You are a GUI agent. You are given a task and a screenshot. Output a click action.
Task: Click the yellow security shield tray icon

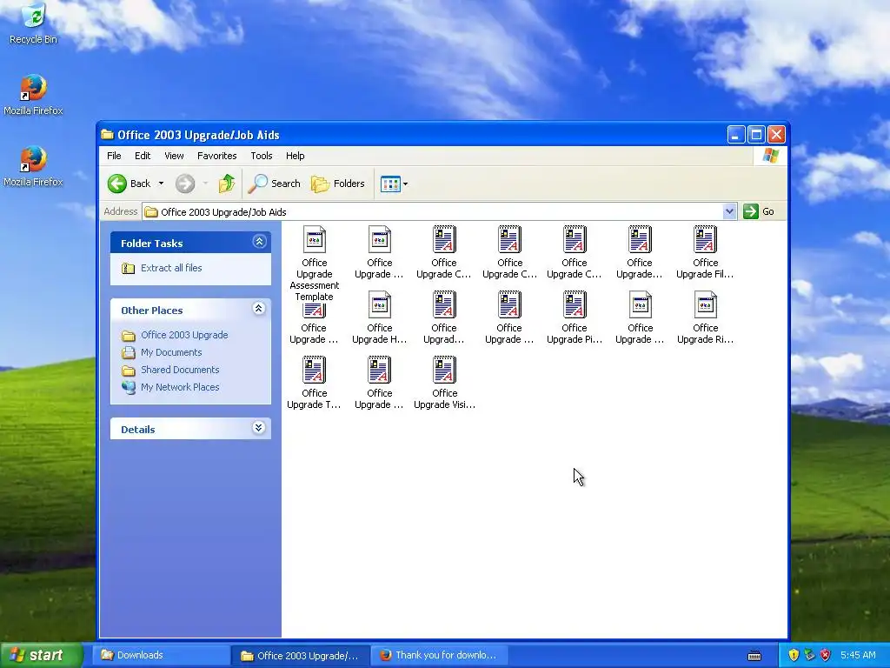pos(794,655)
